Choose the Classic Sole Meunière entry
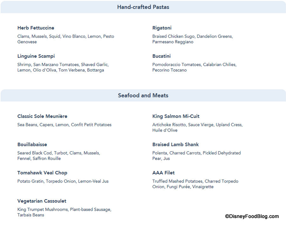This screenshot has width=286, height=225. pos(42,116)
